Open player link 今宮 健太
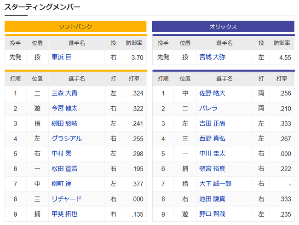 pyautogui.click(x=64, y=108)
